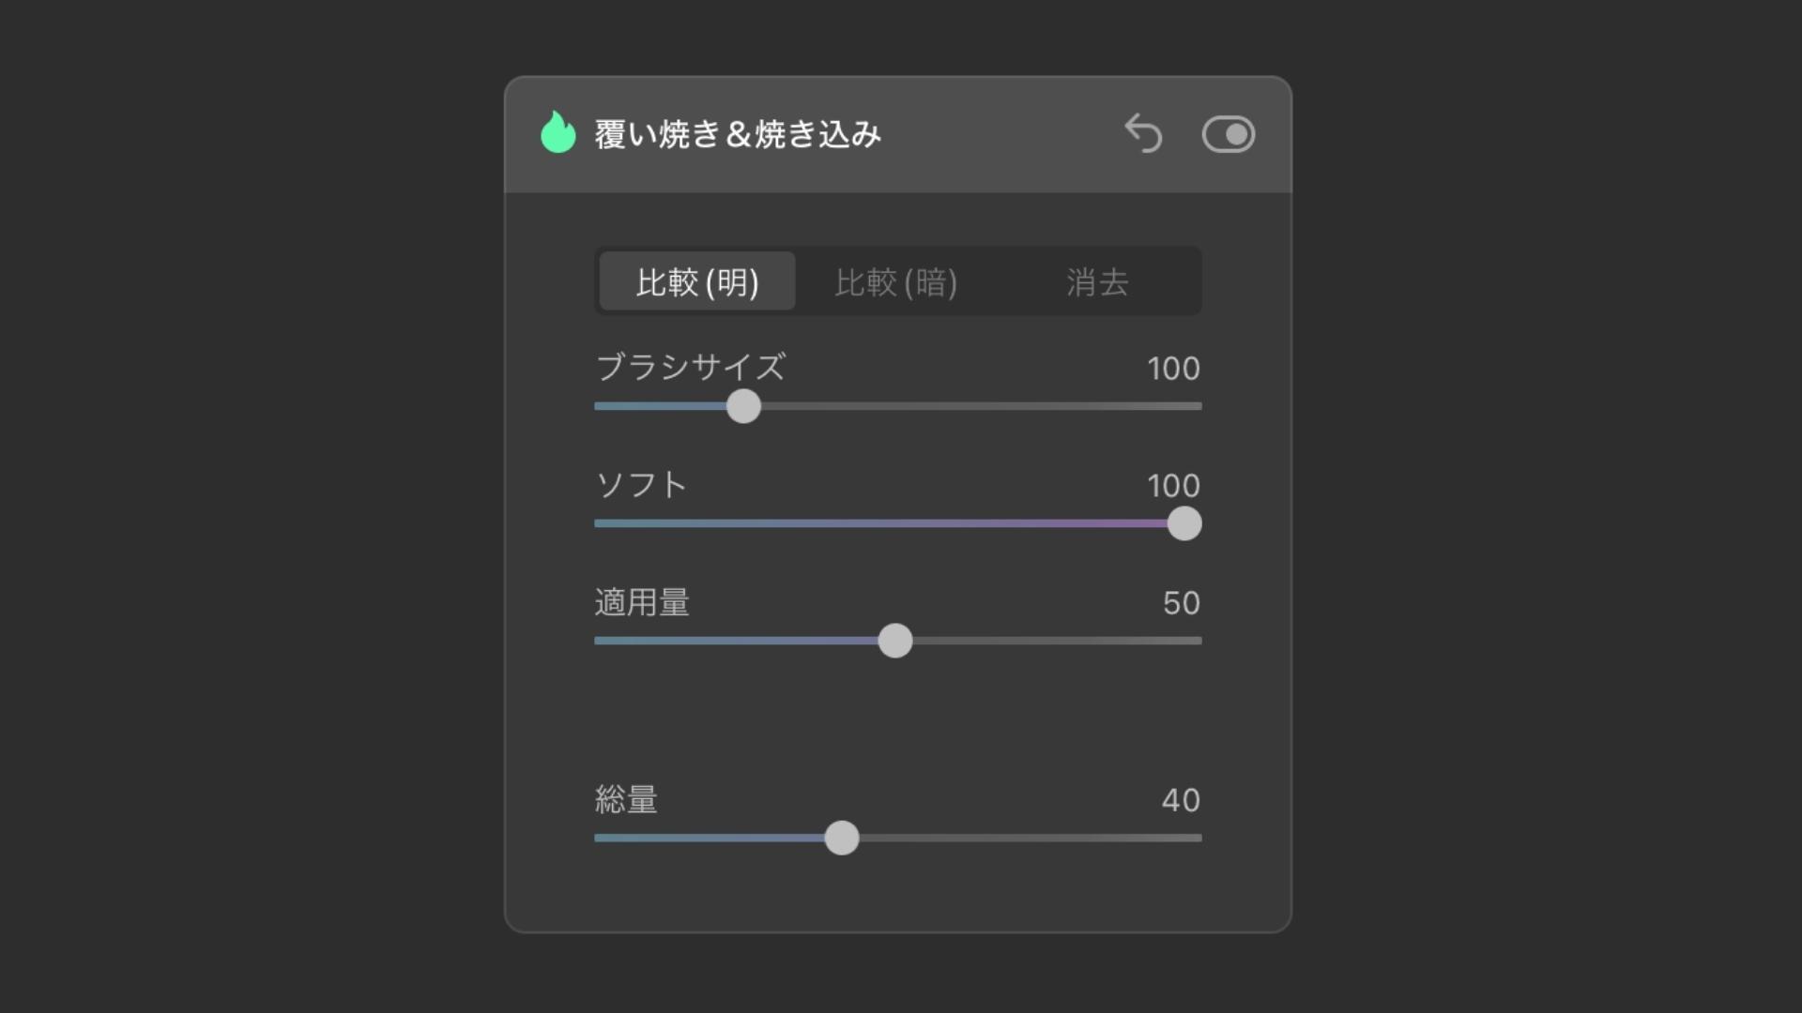Click the ブラシサイズ value 100
Image resolution: width=1802 pixels, height=1013 pixels.
coord(1173,369)
